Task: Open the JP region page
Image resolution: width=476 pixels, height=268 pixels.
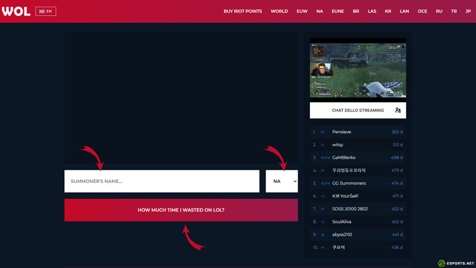Action: 468,11
